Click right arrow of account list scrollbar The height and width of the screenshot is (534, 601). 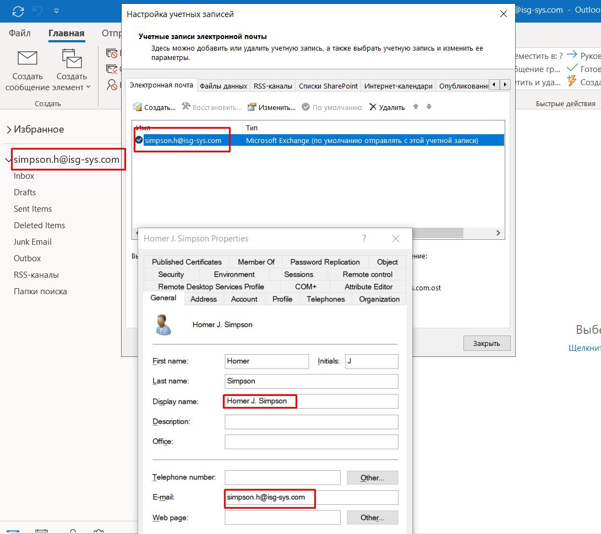(x=498, y=233)
